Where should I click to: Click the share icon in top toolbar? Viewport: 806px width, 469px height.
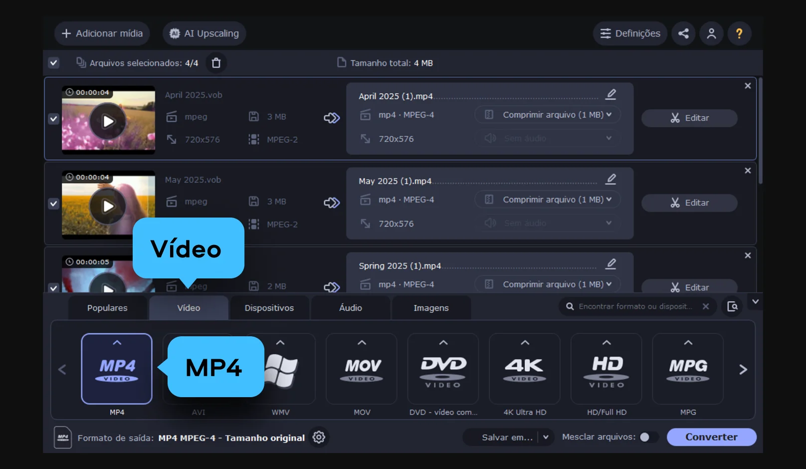tap(683, 33)
